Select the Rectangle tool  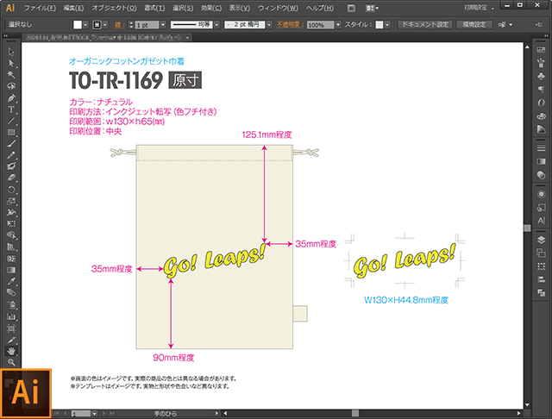pos(11,133)
